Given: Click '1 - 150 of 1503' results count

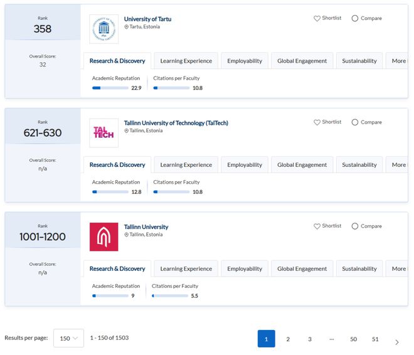Looking at the screenshot, I should [109, 338].
